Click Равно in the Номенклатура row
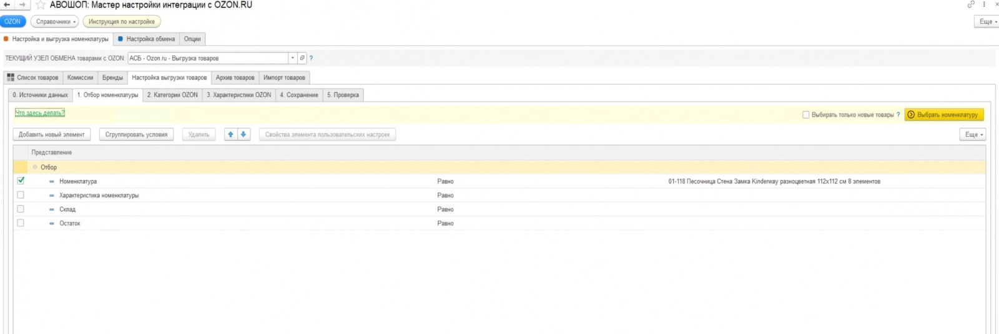This screenshot has width=999, height=334. point(445,181)
